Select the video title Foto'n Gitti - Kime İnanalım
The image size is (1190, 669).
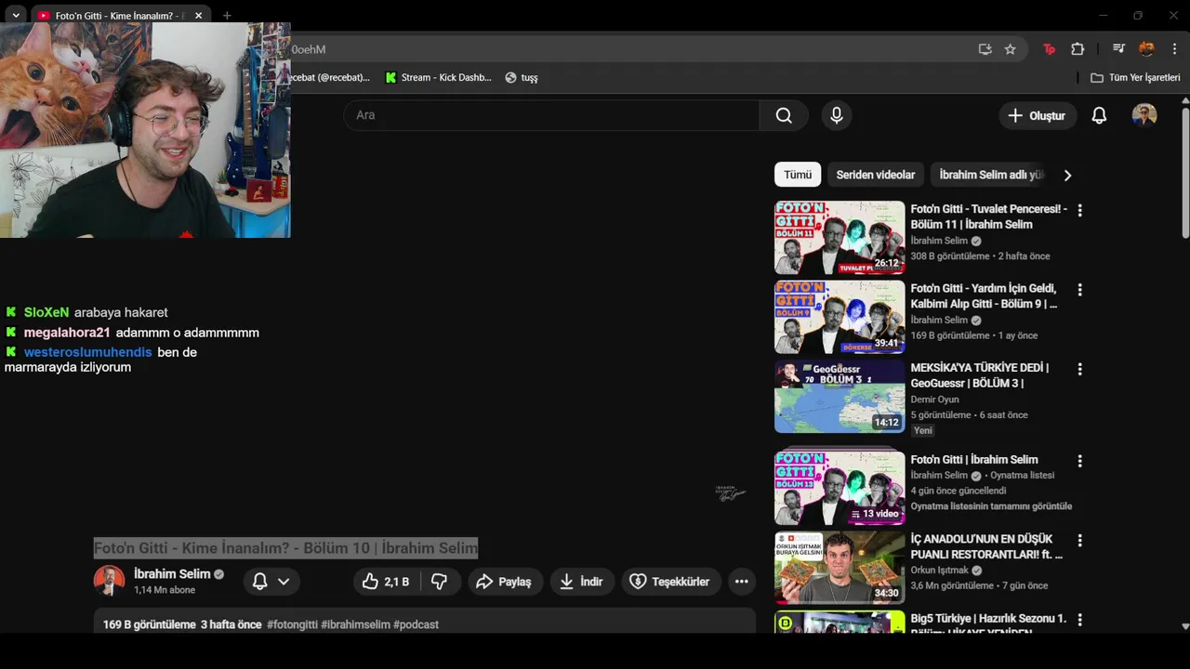coord(285,548)
